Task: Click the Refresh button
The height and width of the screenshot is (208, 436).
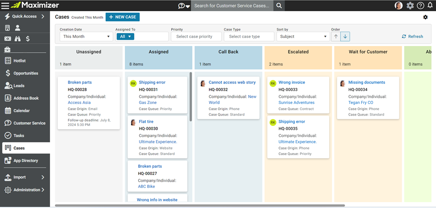Action: pos(412,37)
